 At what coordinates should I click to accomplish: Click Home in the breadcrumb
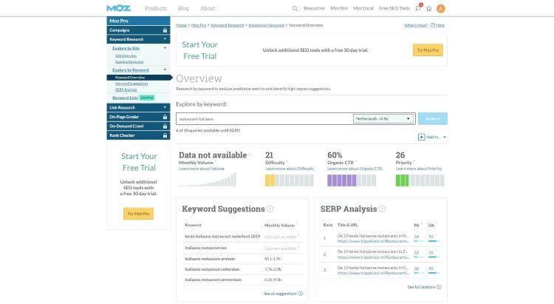pyautogui.click(x=181, y=25)
